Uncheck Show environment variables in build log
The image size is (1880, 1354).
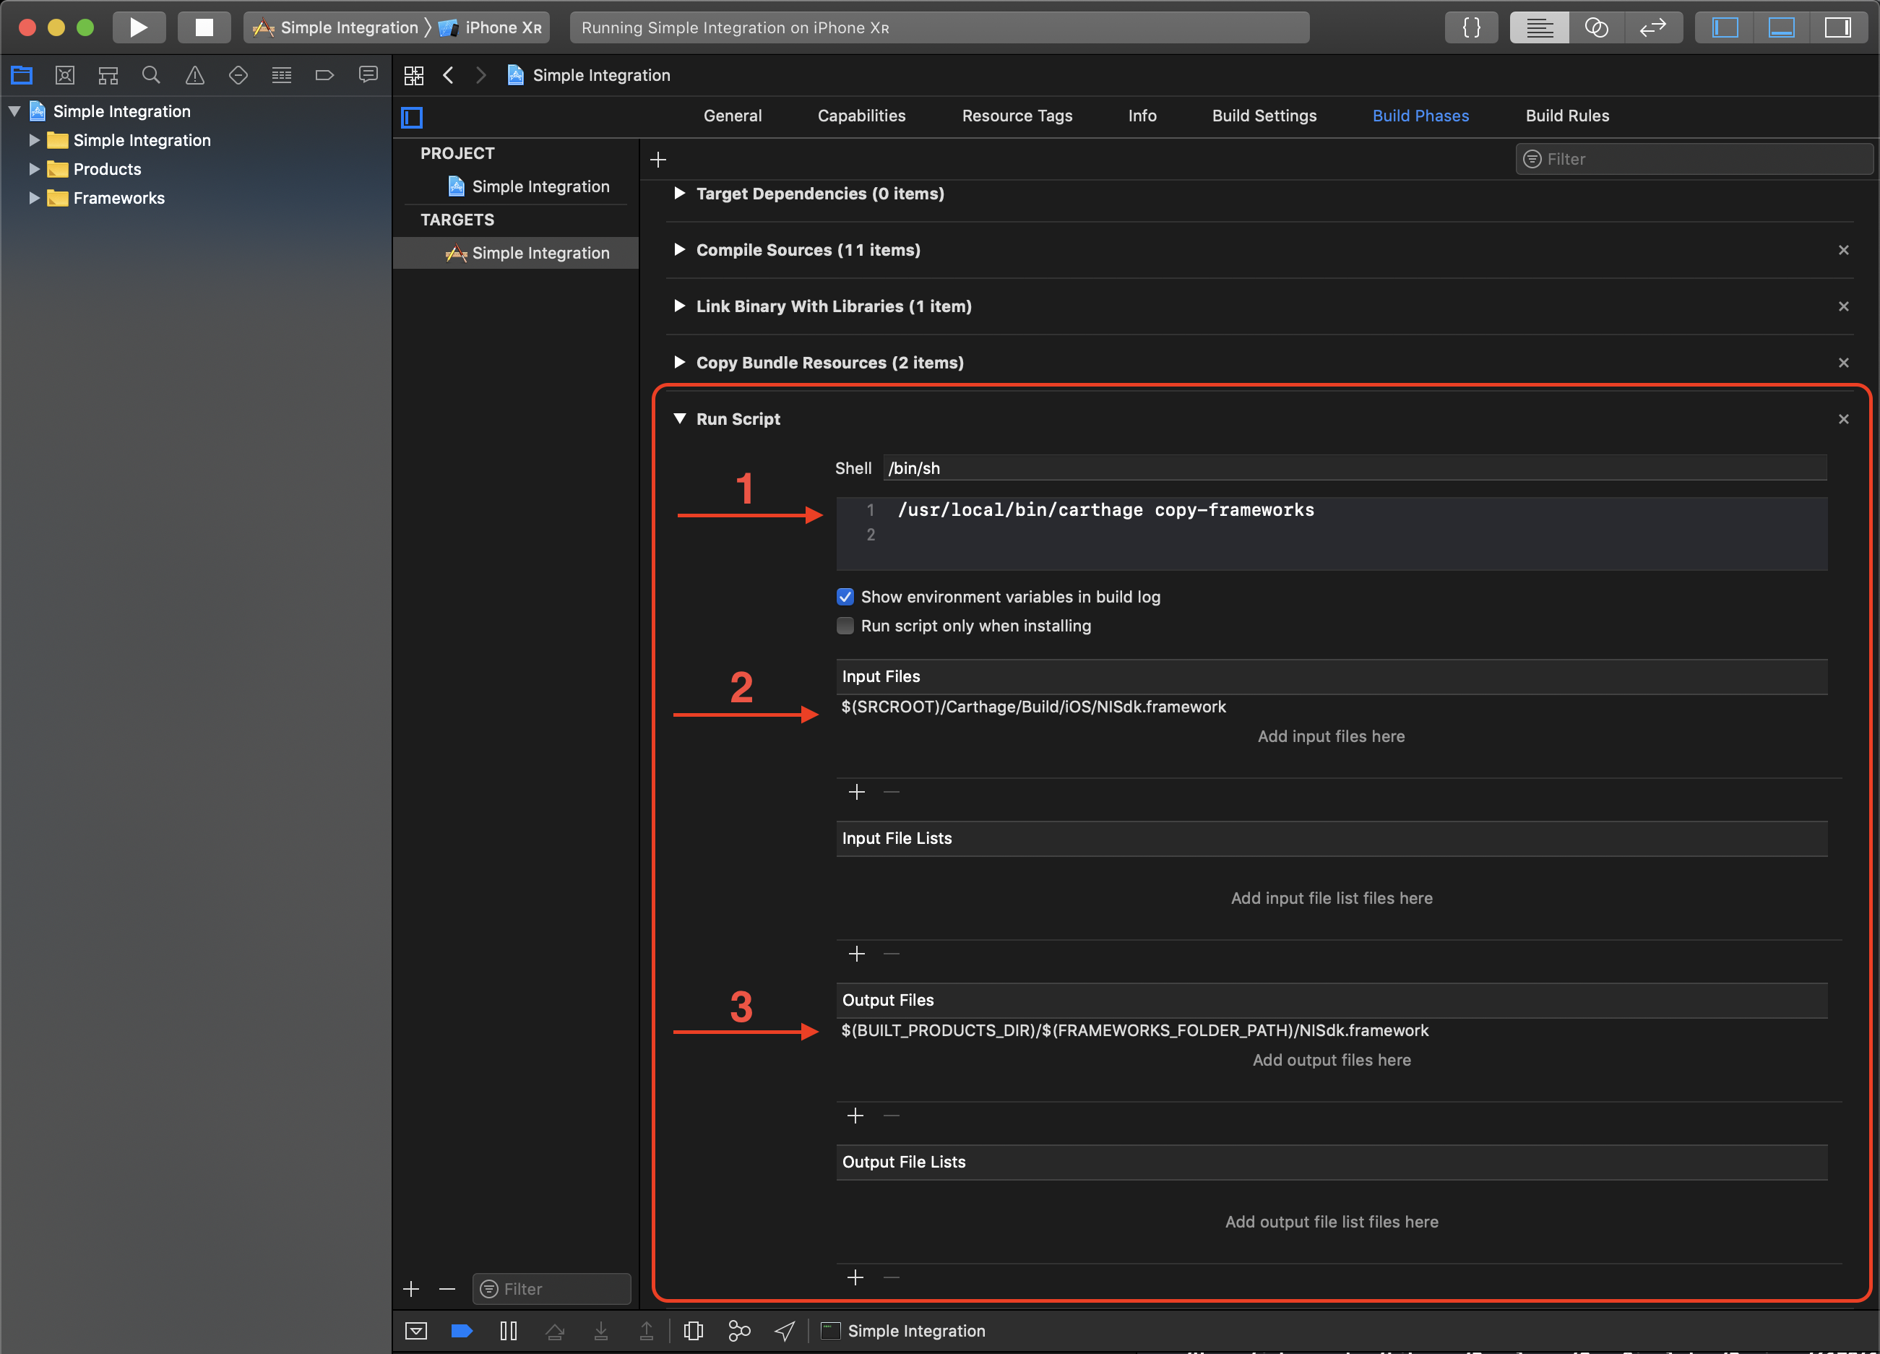pyautogui.click(x=845, y=597)
